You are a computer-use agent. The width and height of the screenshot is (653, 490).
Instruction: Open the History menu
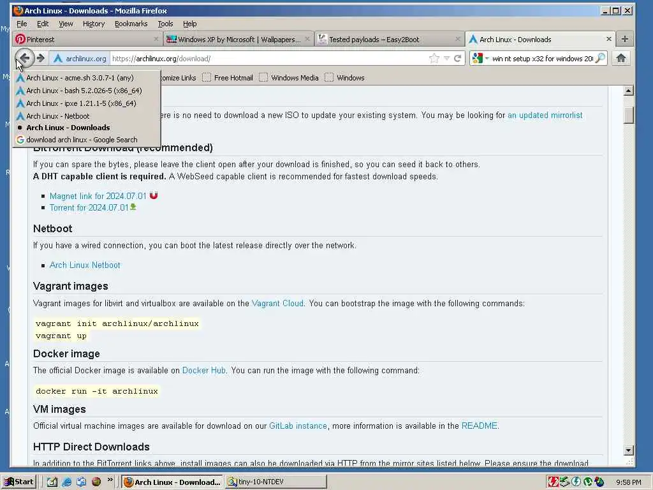click(94, 24)
